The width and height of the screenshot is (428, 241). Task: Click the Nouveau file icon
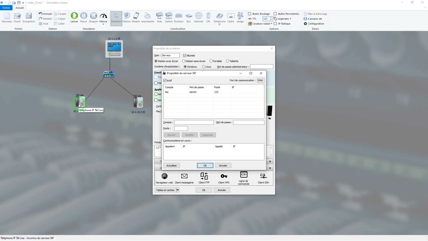(7, 16)
